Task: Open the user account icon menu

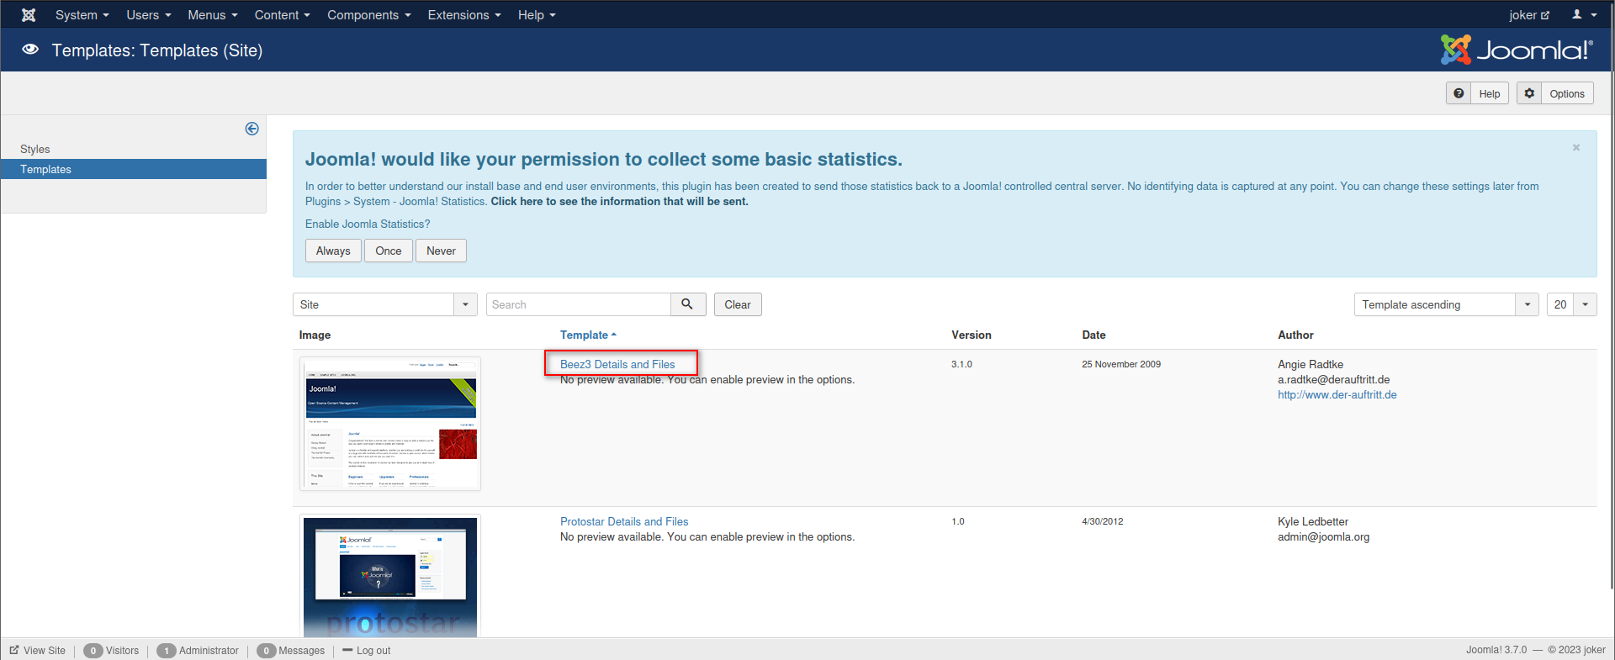Action: [x=1585, y=15]
